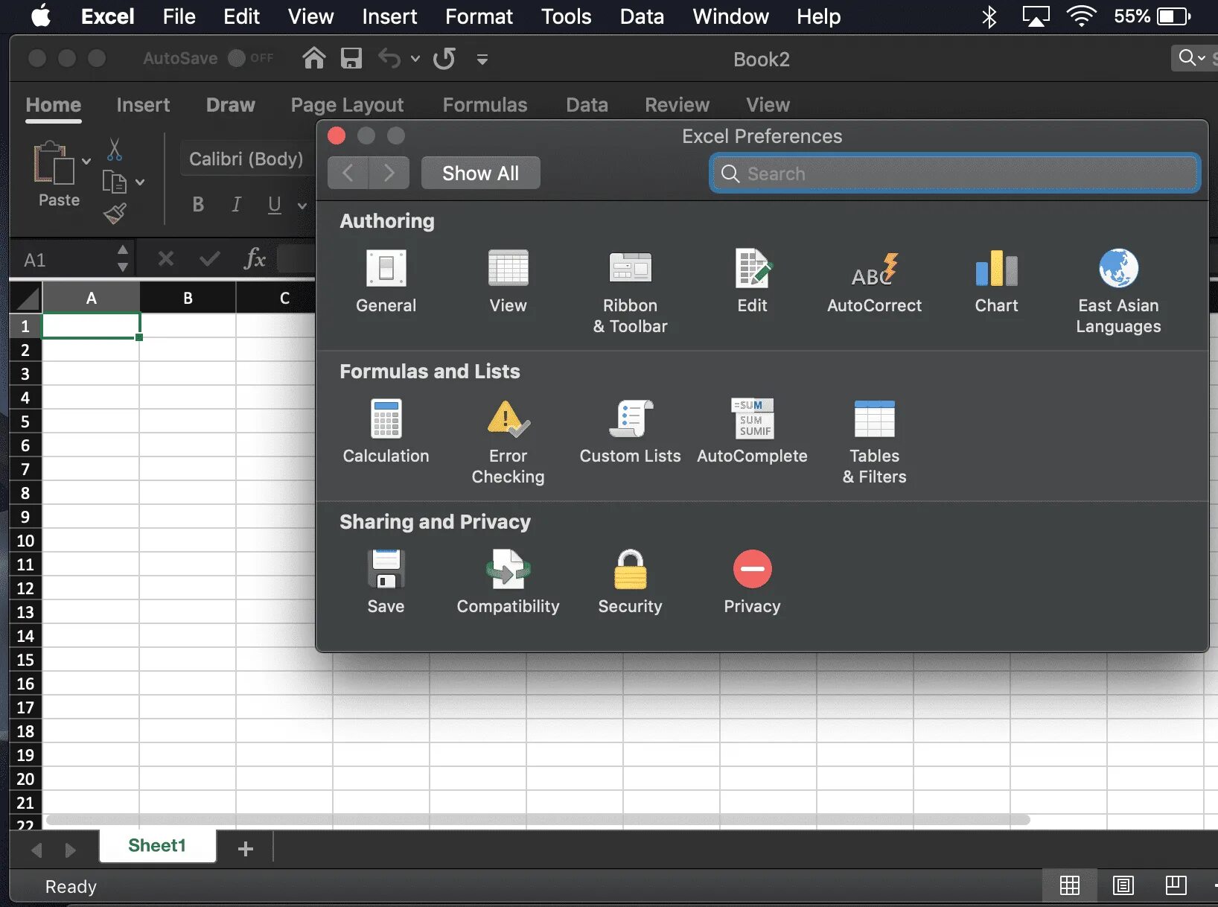Open the Tools menu in menu bar
1218x907 pixels.
(566, 16)
